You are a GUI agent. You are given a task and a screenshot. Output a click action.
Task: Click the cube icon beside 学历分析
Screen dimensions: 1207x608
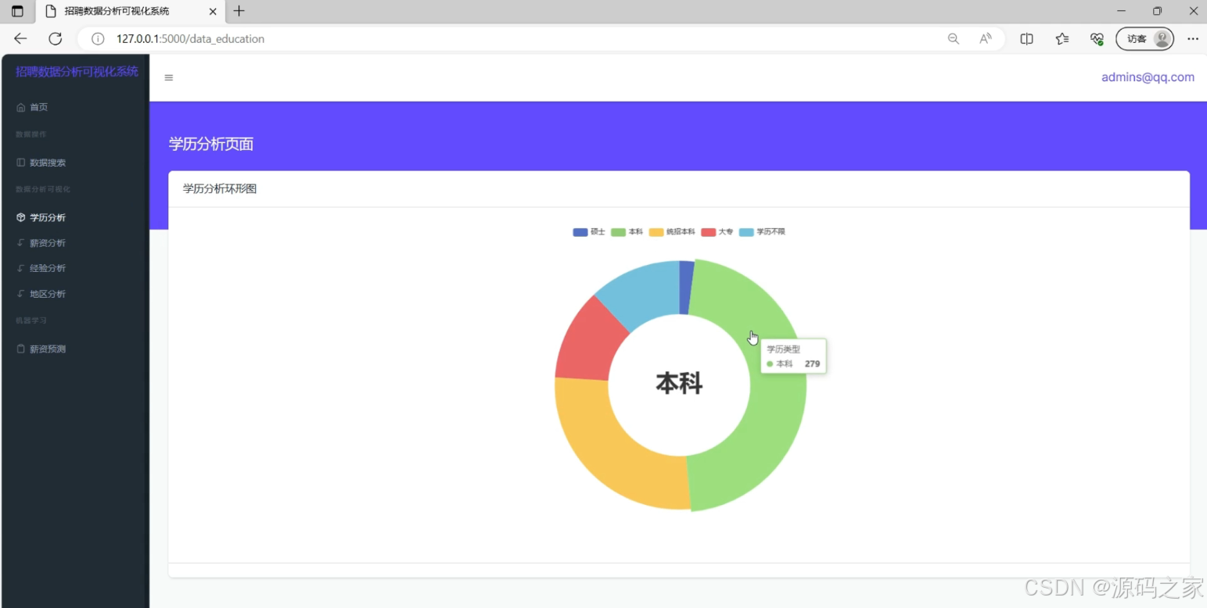pyautogui.click(x=20, y=217)
